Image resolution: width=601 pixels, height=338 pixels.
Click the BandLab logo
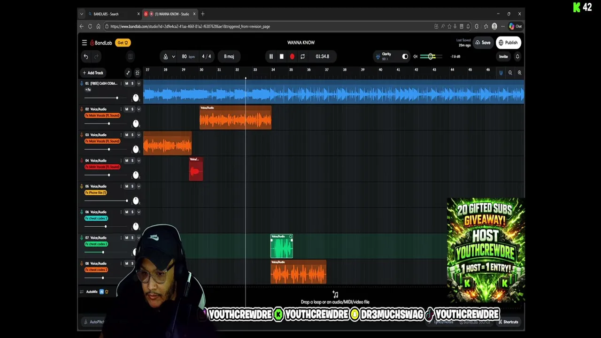pyautogui.click(x=101, y=43)
